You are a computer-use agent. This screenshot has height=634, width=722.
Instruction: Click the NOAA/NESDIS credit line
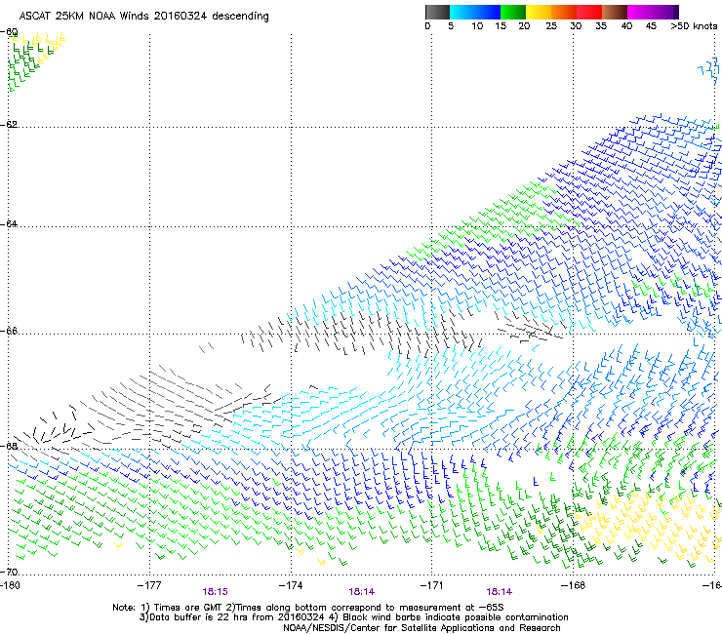[x=421, y=628]
